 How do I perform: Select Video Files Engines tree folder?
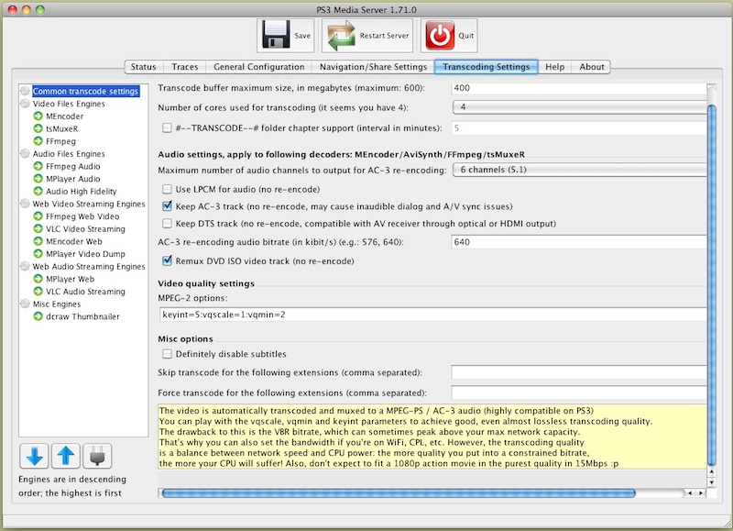pos(68,104)
